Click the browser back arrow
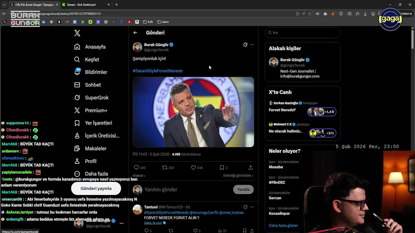The width and height of the screenshot is (415, 233). click(x=4, y=14)
